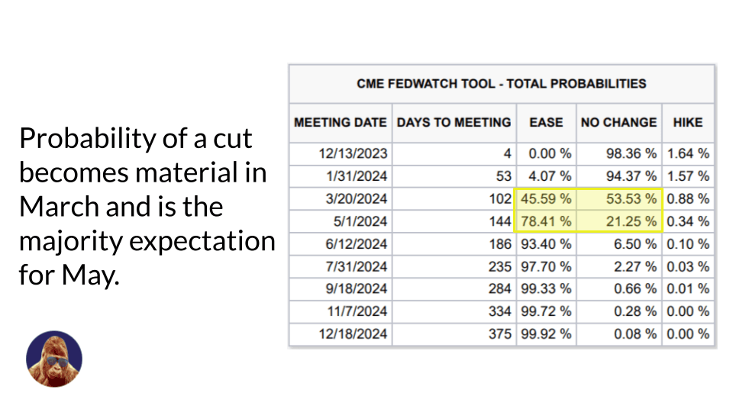The image size is (733, 412).
Task: Click the gorilla avatar icon
Action: 54,359
